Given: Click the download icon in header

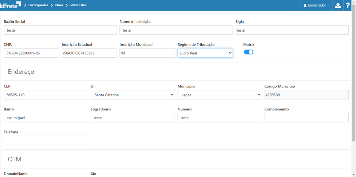Looking at the screenshot, I should 338,5.
